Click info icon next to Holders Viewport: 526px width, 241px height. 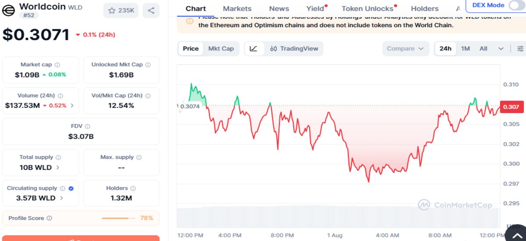tap(133, 188)
